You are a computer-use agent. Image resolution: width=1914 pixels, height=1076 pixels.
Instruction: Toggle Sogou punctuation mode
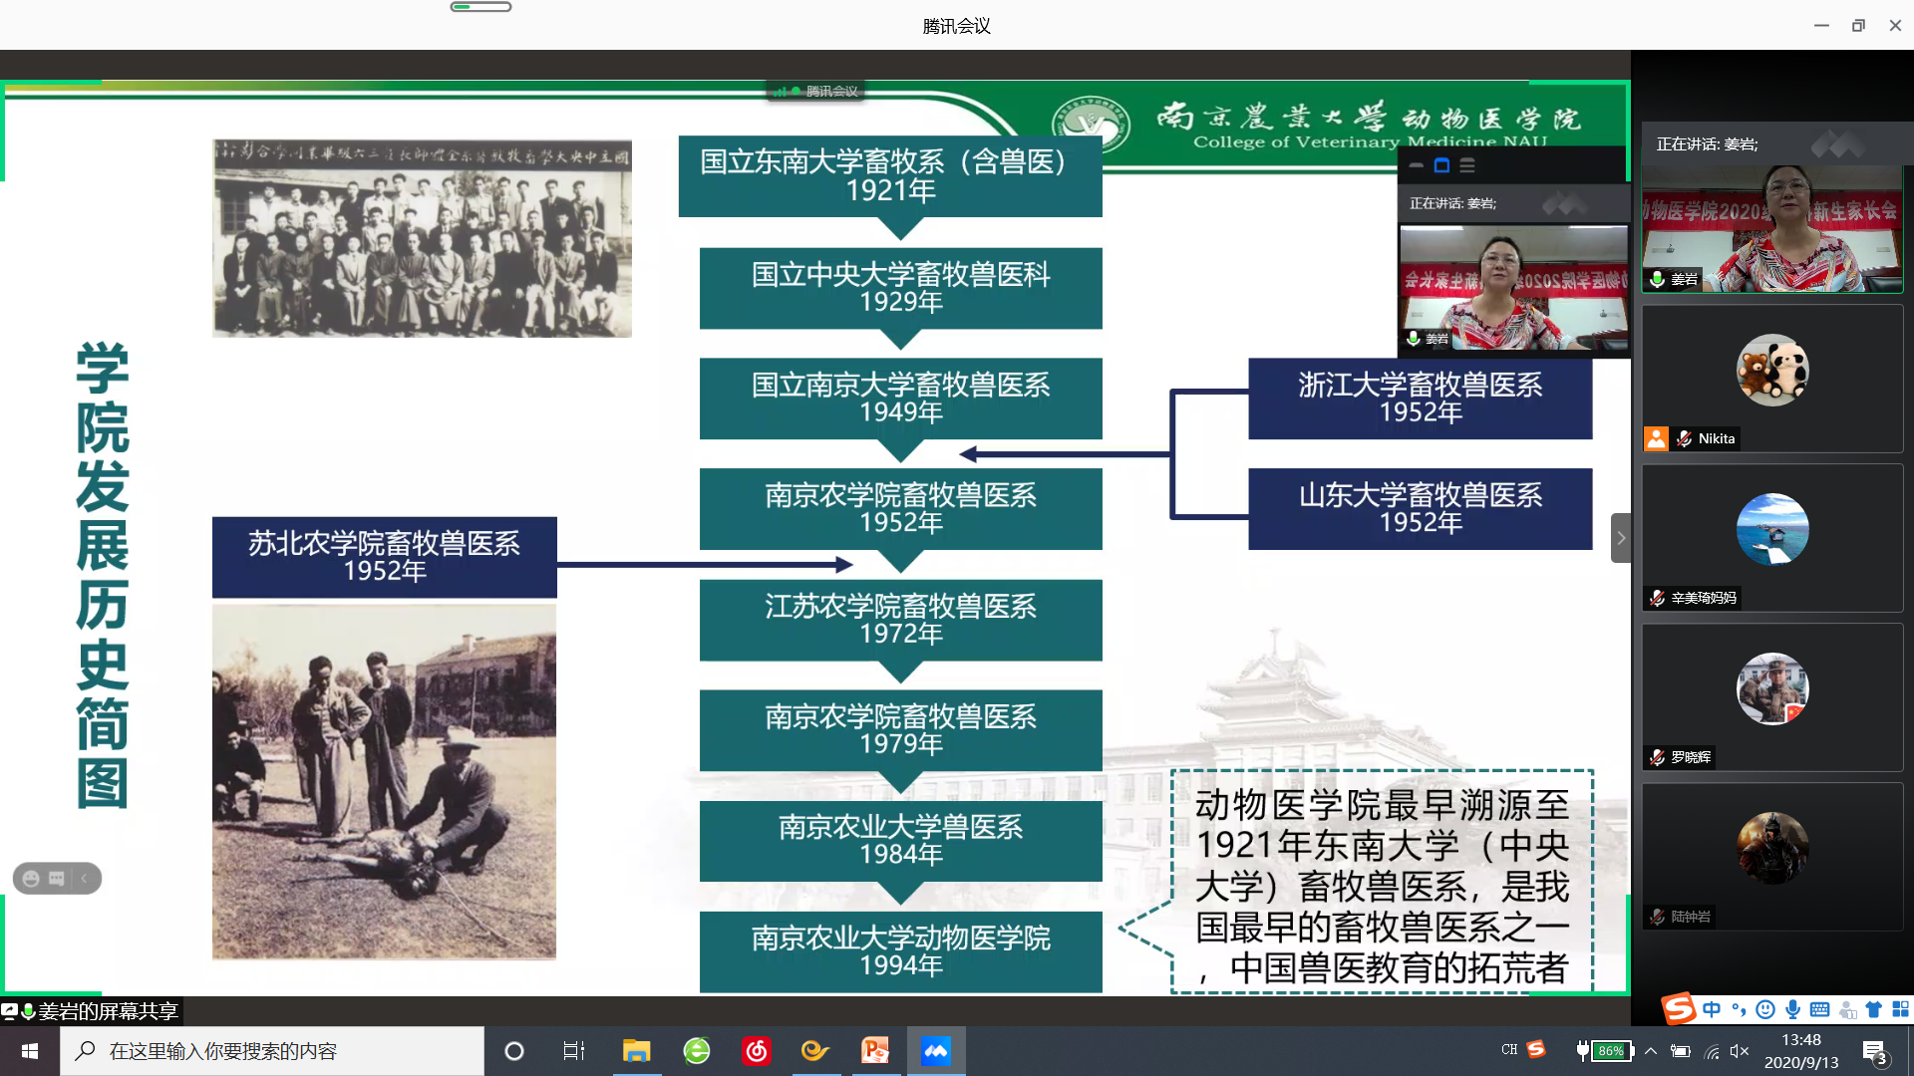[x=1739, y=1009]
